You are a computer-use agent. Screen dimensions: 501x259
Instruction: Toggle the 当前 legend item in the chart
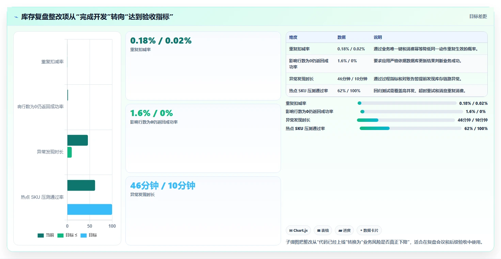pyautogui.click(x=46, y=235)
